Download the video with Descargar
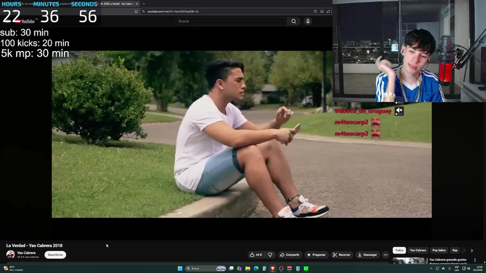Image resolution: width=486 pixels, height=273 pixels. (x=367, y=255)
